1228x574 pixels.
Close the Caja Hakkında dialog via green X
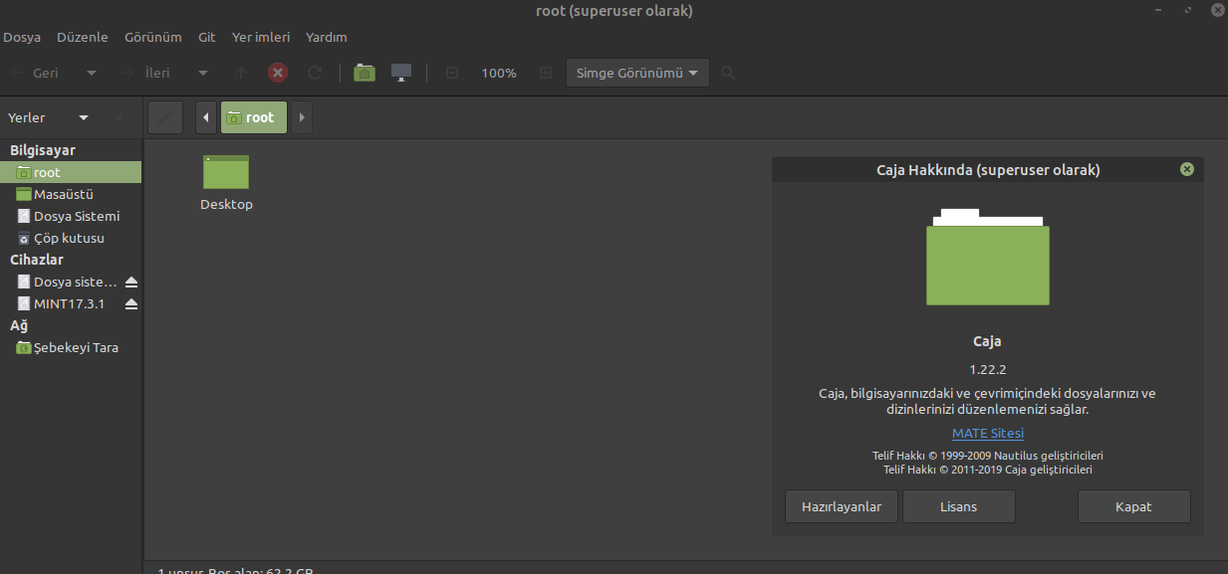coord(1186,169)
